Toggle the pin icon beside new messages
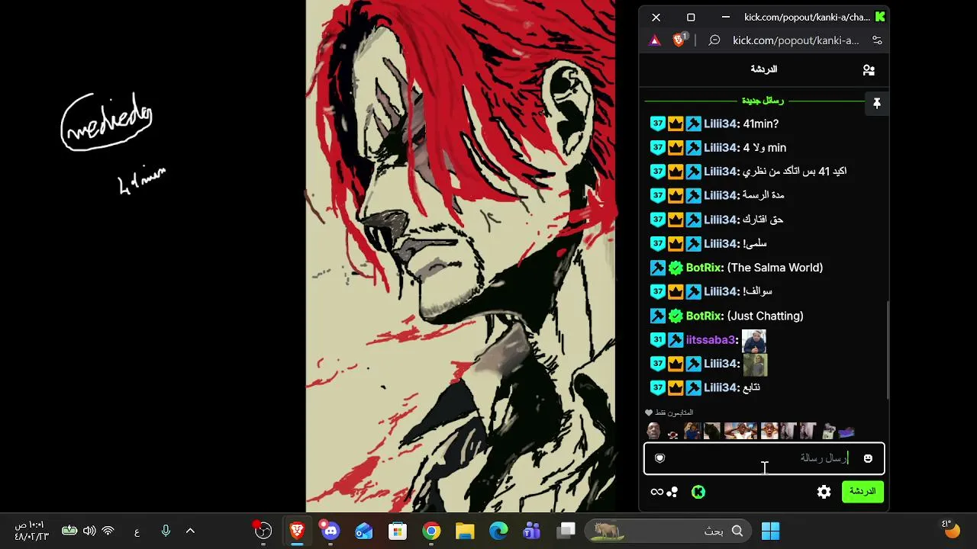The height and width of the screenshot is (549, 977). coord(876,104)
